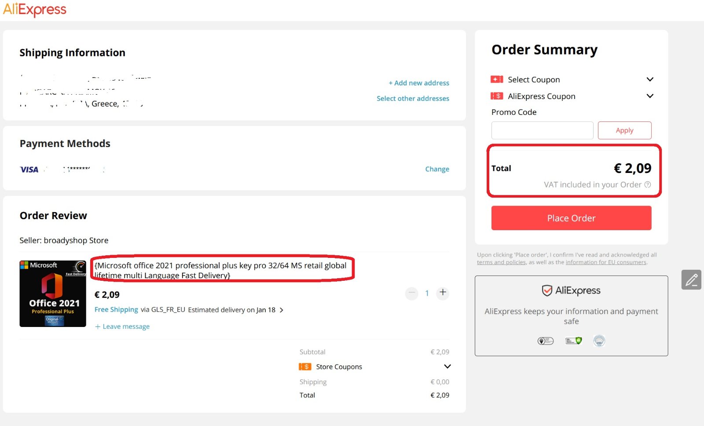Click the Place Order button
This screenshot has height=426, width=704.
[x=571, y=218]
